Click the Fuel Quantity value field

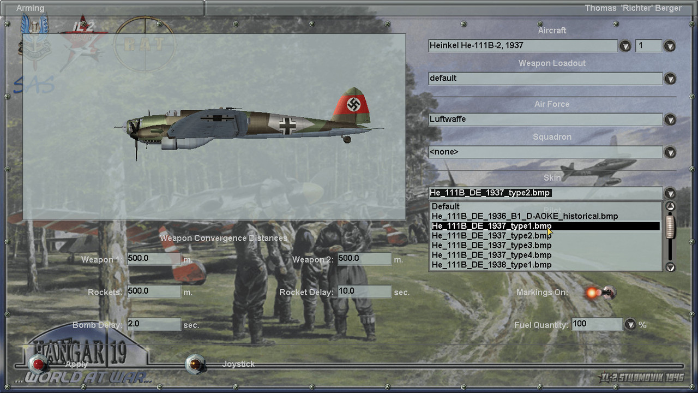[597, 324]
